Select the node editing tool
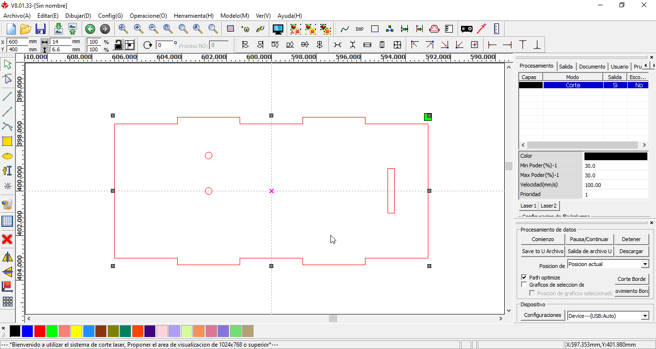Screen dimensions: 656x349 7,79
